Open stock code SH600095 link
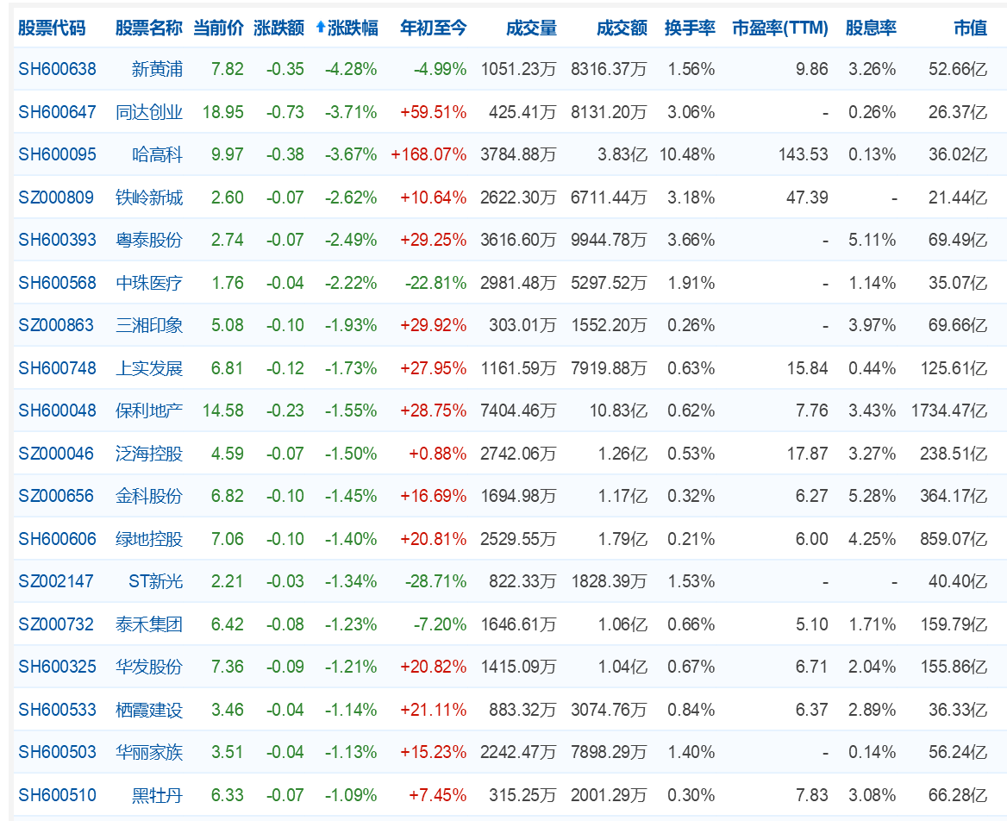Viewport: 1007px width, 821px height. 57,154
